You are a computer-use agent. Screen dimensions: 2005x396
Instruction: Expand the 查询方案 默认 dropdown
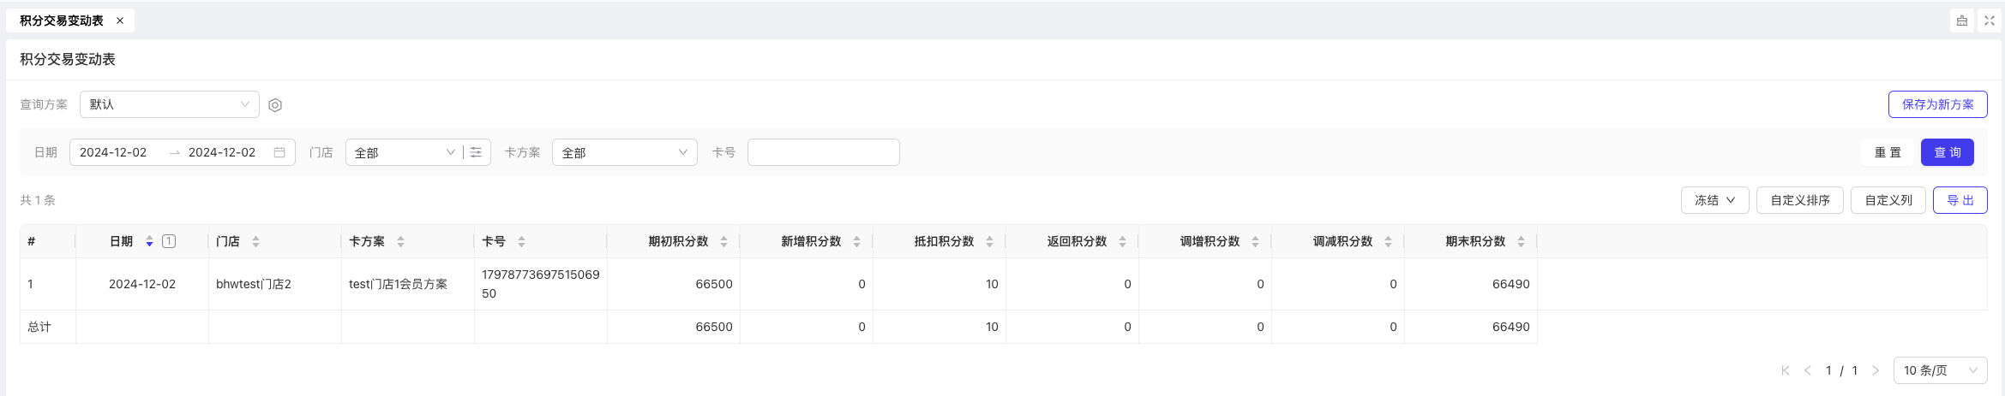(x=170, y=104)
